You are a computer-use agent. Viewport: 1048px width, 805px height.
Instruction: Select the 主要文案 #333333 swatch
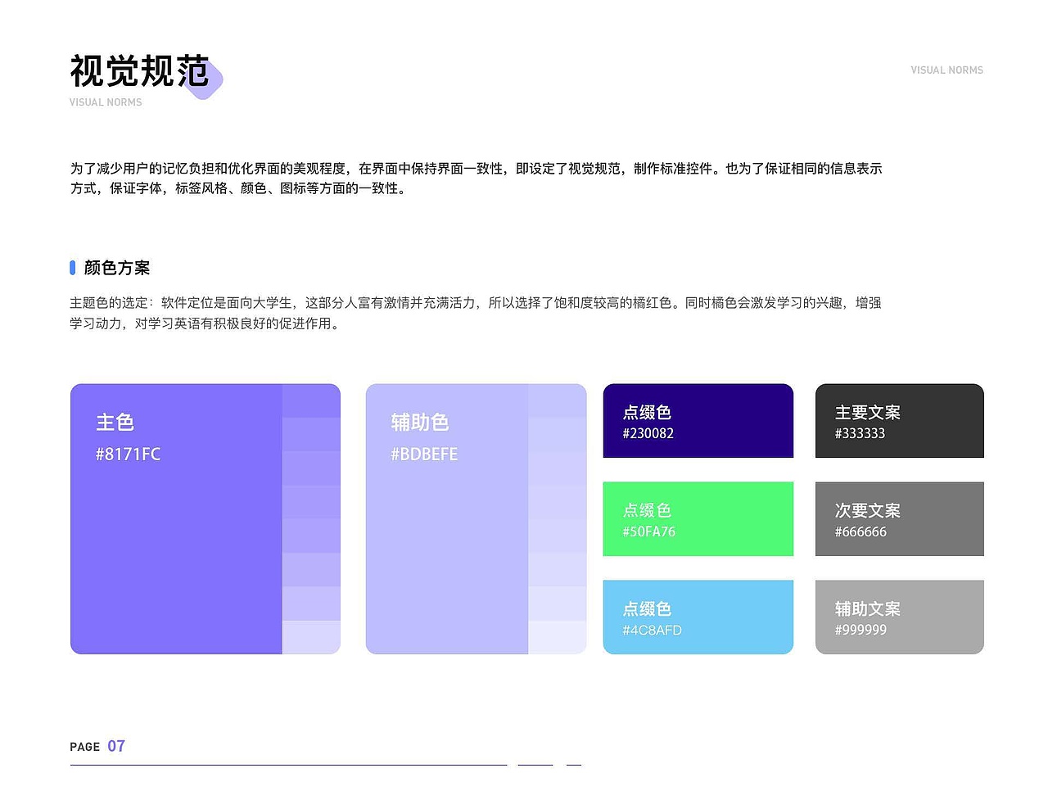[899, 420]
